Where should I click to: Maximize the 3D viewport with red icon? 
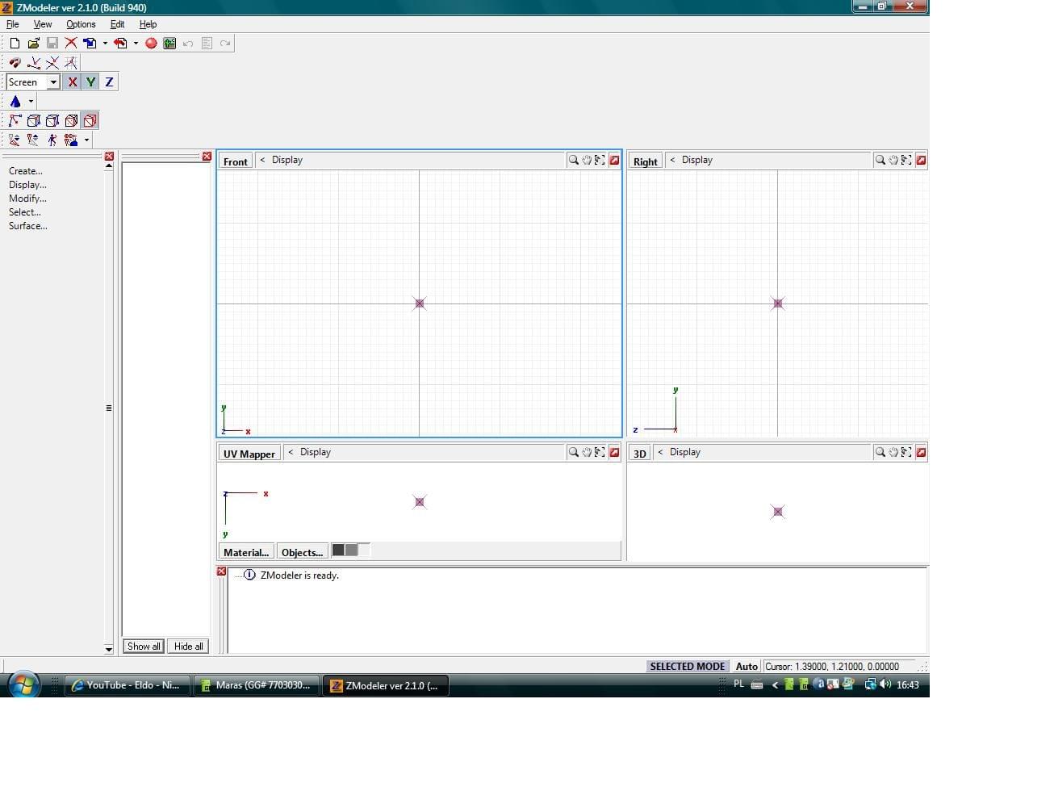921,453
